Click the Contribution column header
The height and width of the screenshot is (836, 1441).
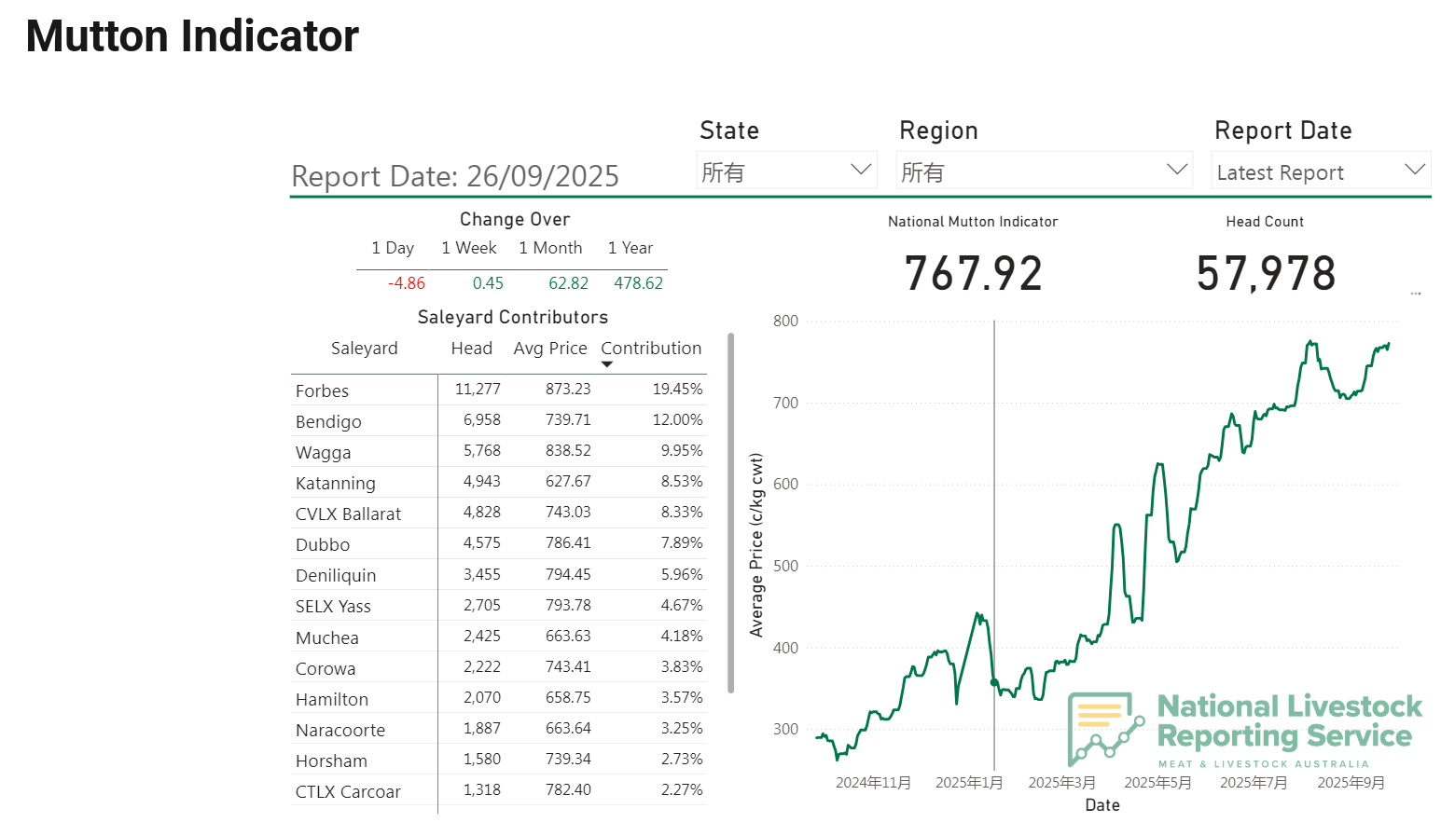tap(650, 349)
